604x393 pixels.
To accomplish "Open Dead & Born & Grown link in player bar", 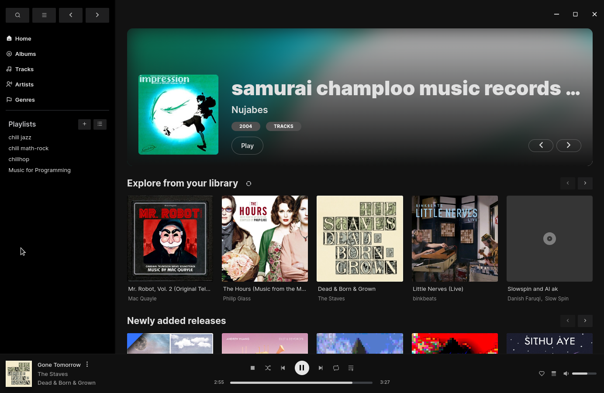I will click(x=66, y=383).
